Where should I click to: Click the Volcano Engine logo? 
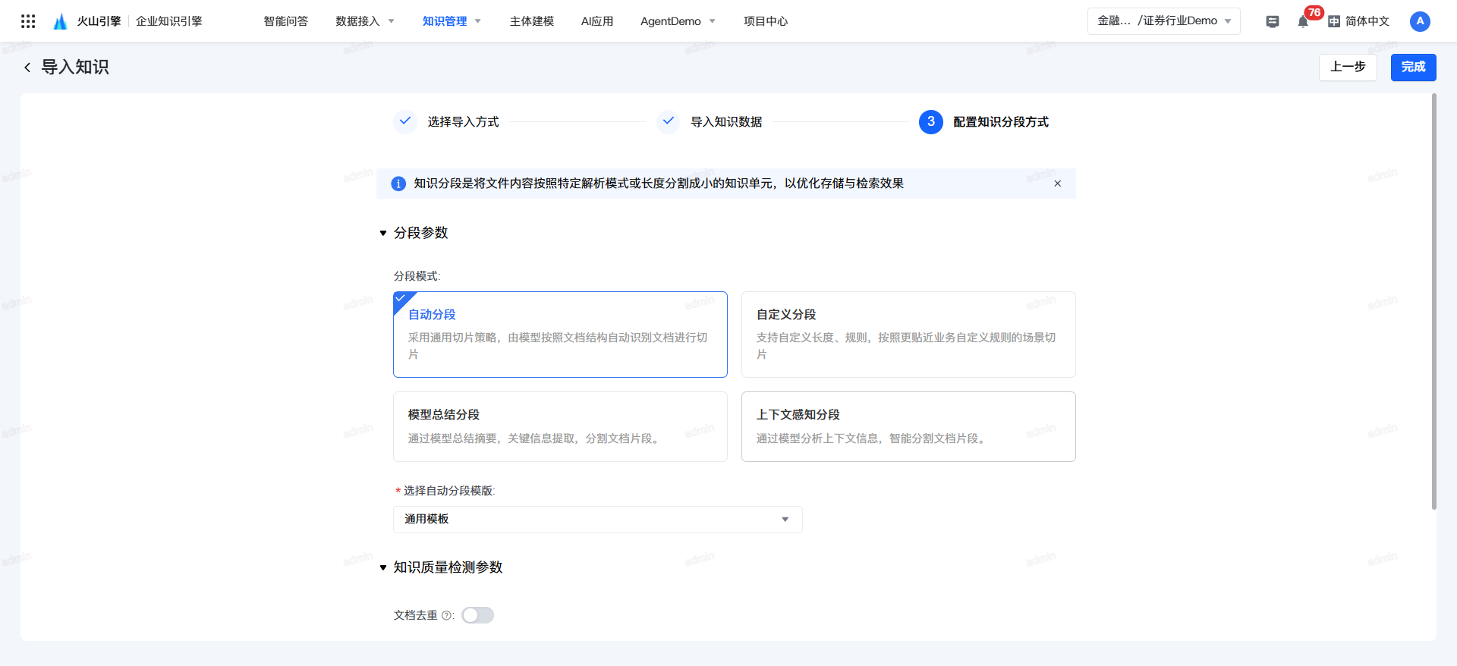click(x=61, y=21)
